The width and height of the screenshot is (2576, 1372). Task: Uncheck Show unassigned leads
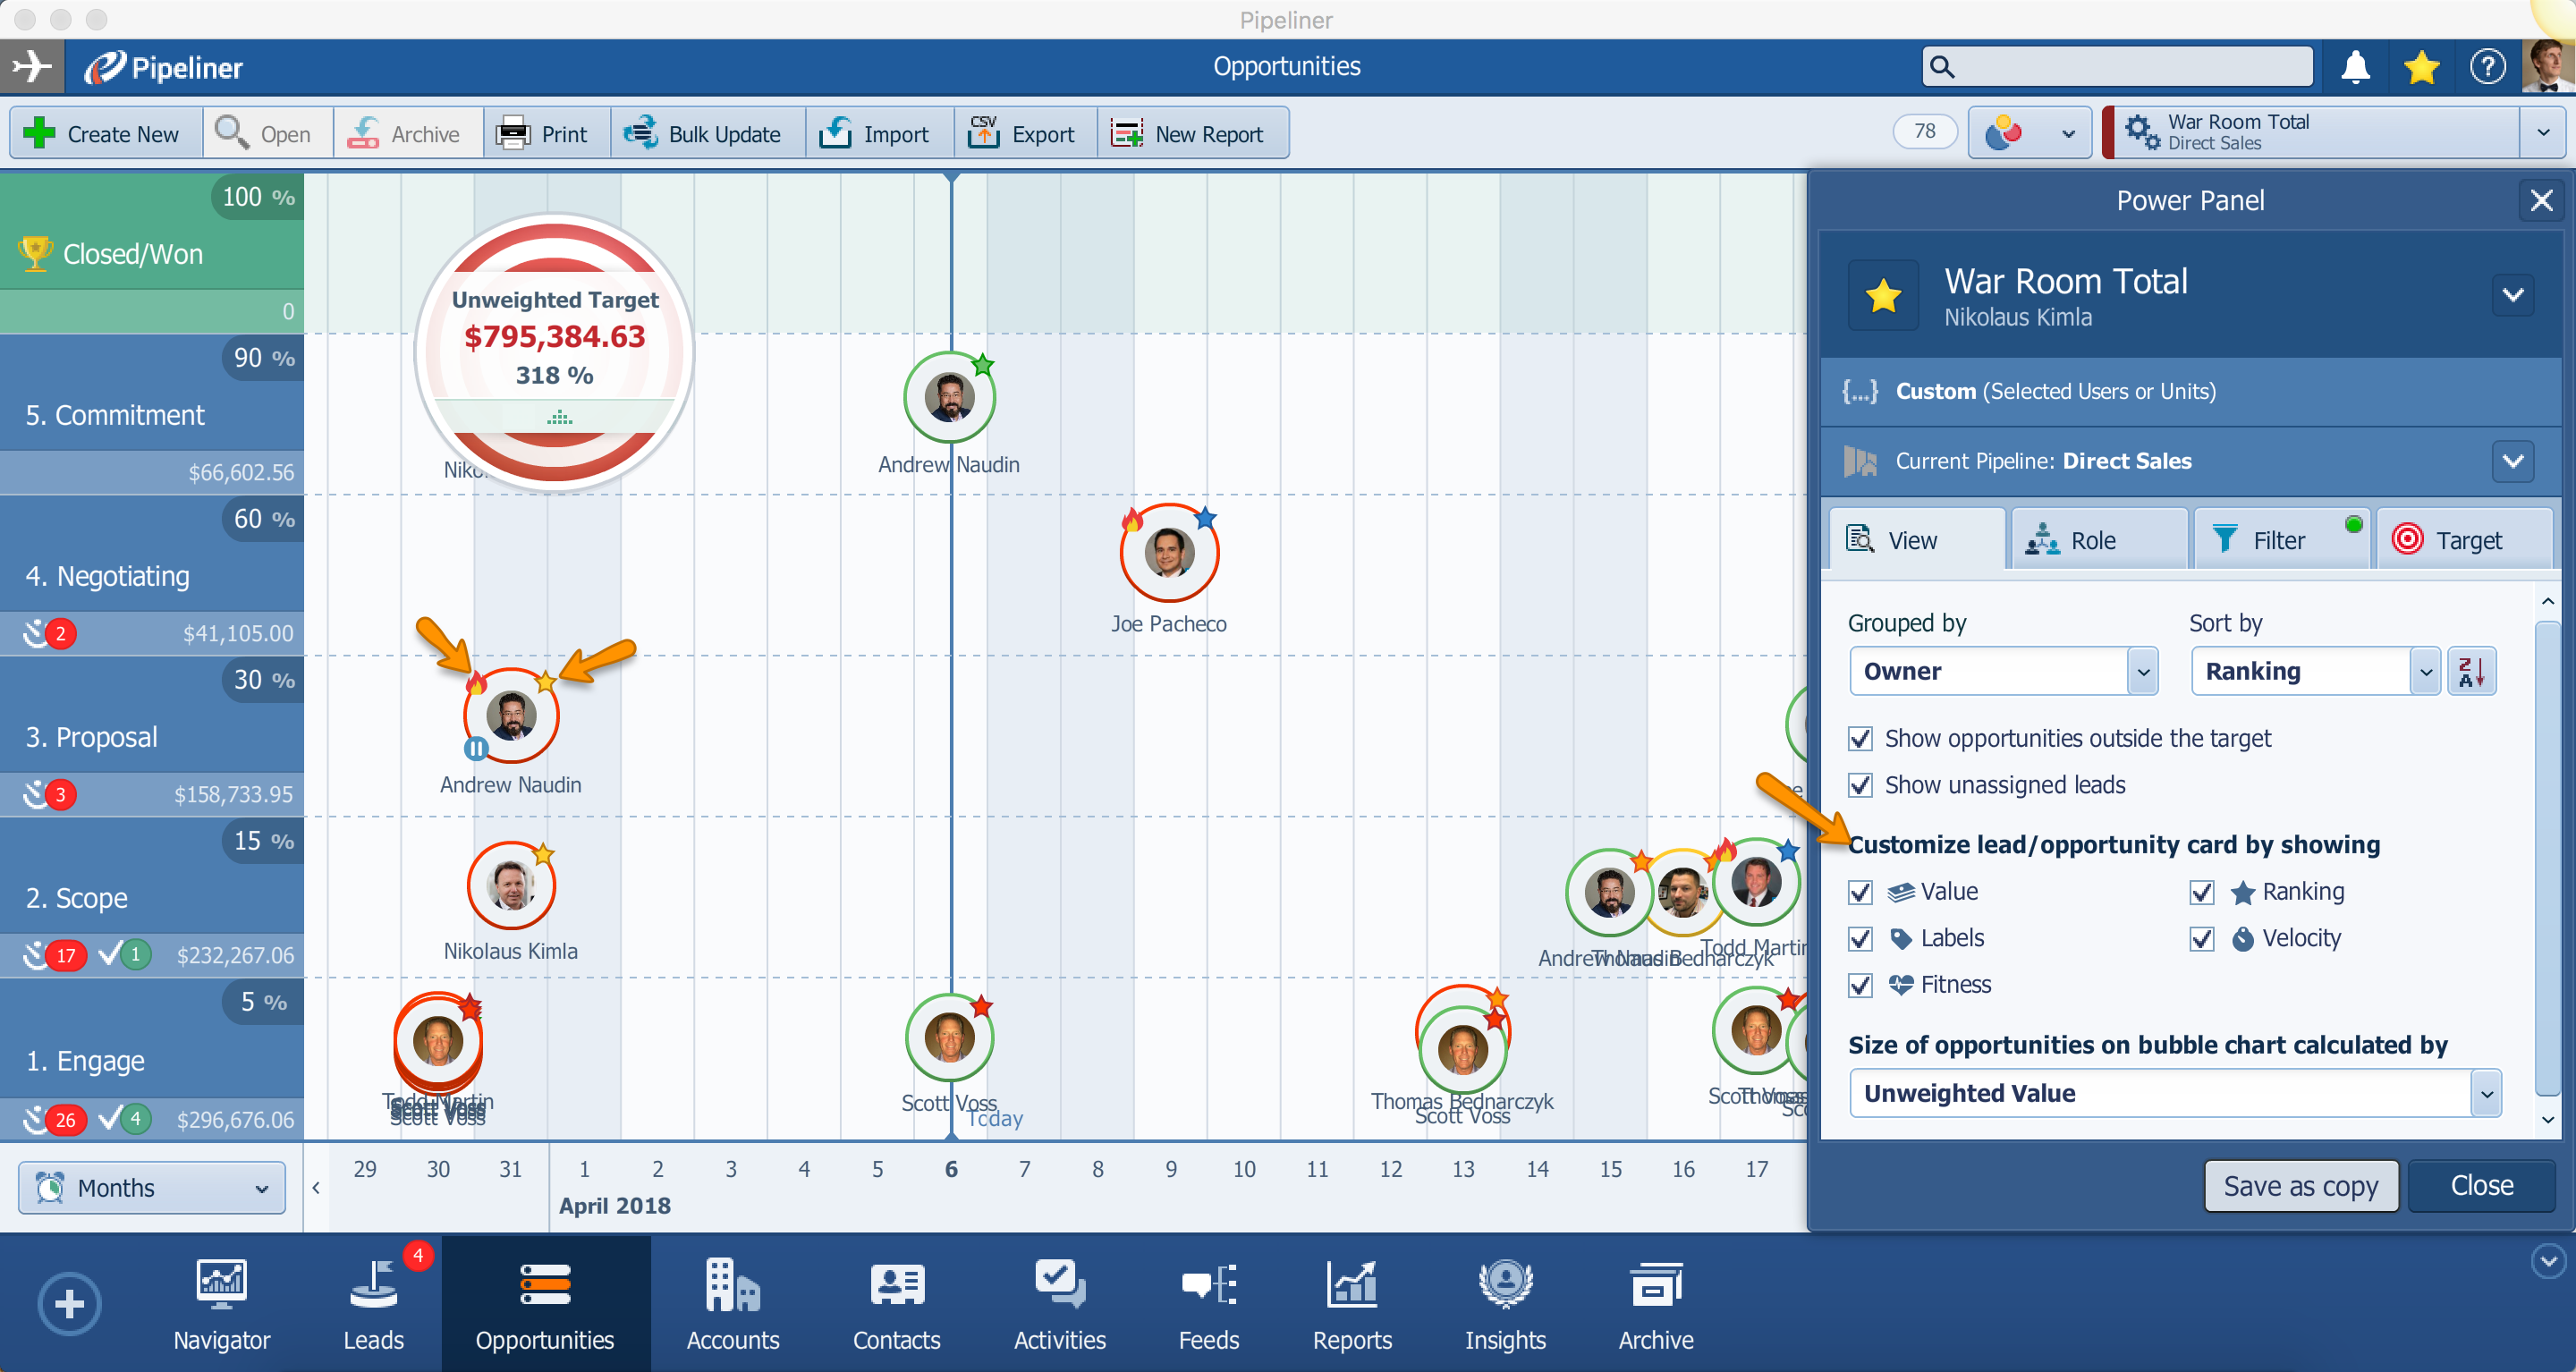1860,785
